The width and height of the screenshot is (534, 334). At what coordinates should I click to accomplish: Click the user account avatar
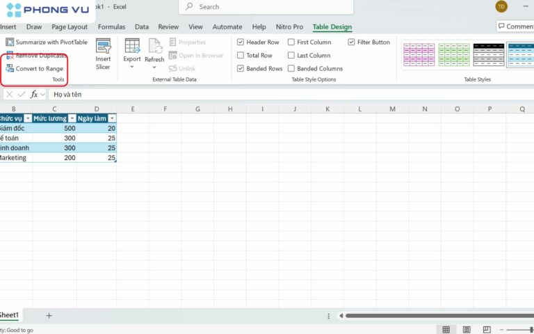tap(501, 6)
